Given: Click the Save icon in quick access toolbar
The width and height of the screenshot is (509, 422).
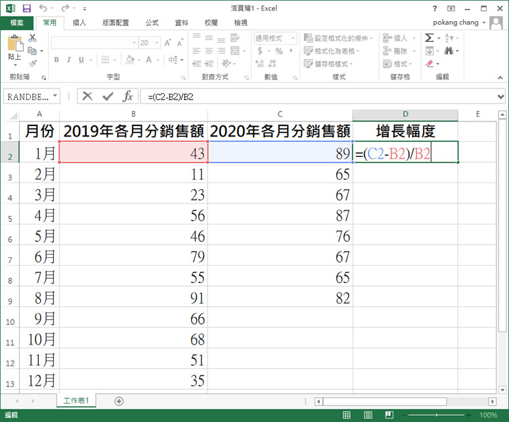Looking at the screenshot, I should coord(27,8).
